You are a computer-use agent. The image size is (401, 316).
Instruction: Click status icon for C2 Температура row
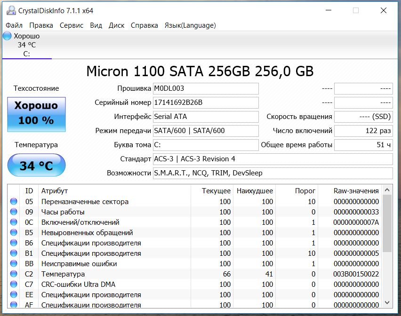(14, 274)
